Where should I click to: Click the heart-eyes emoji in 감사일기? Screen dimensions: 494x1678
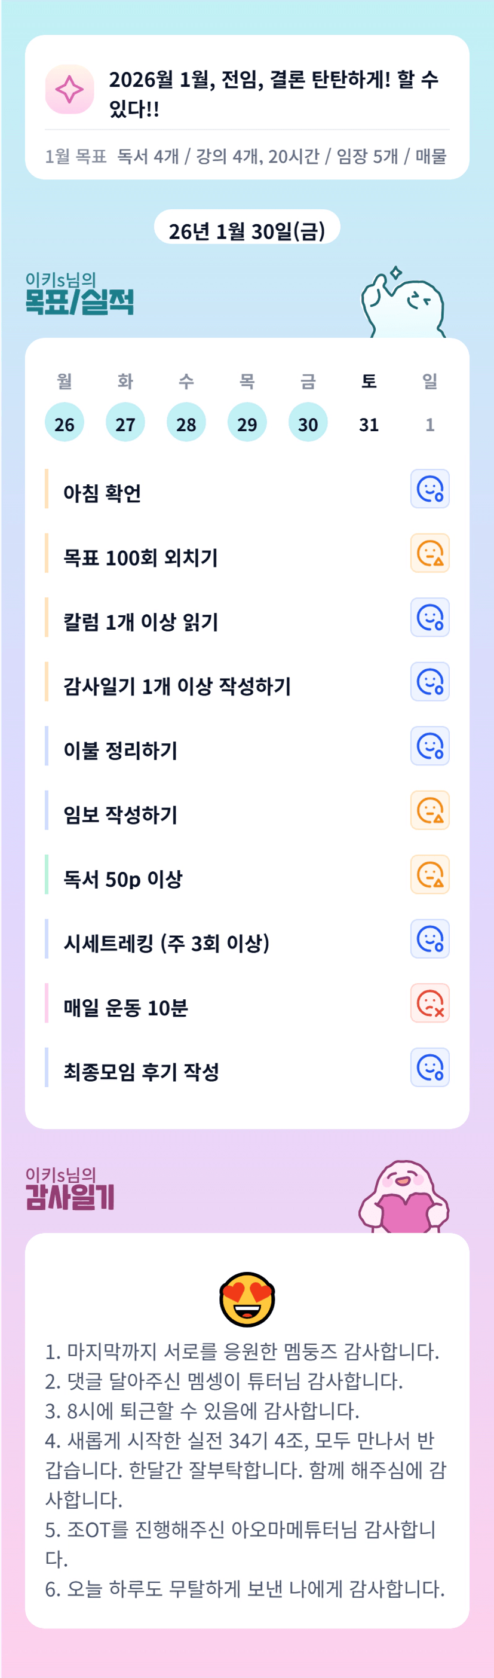click(x=247, y=1299)
